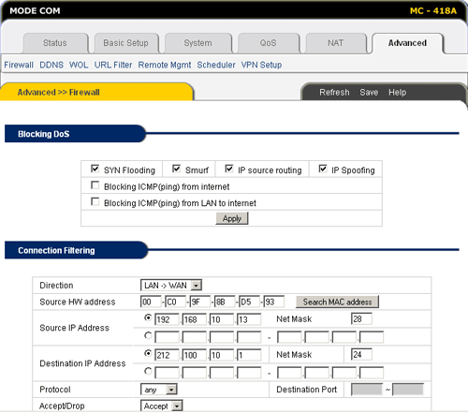Screen dimensions: 468x413
Task: Open Help in the dark toolbar
Action: (x=398, y=93)
